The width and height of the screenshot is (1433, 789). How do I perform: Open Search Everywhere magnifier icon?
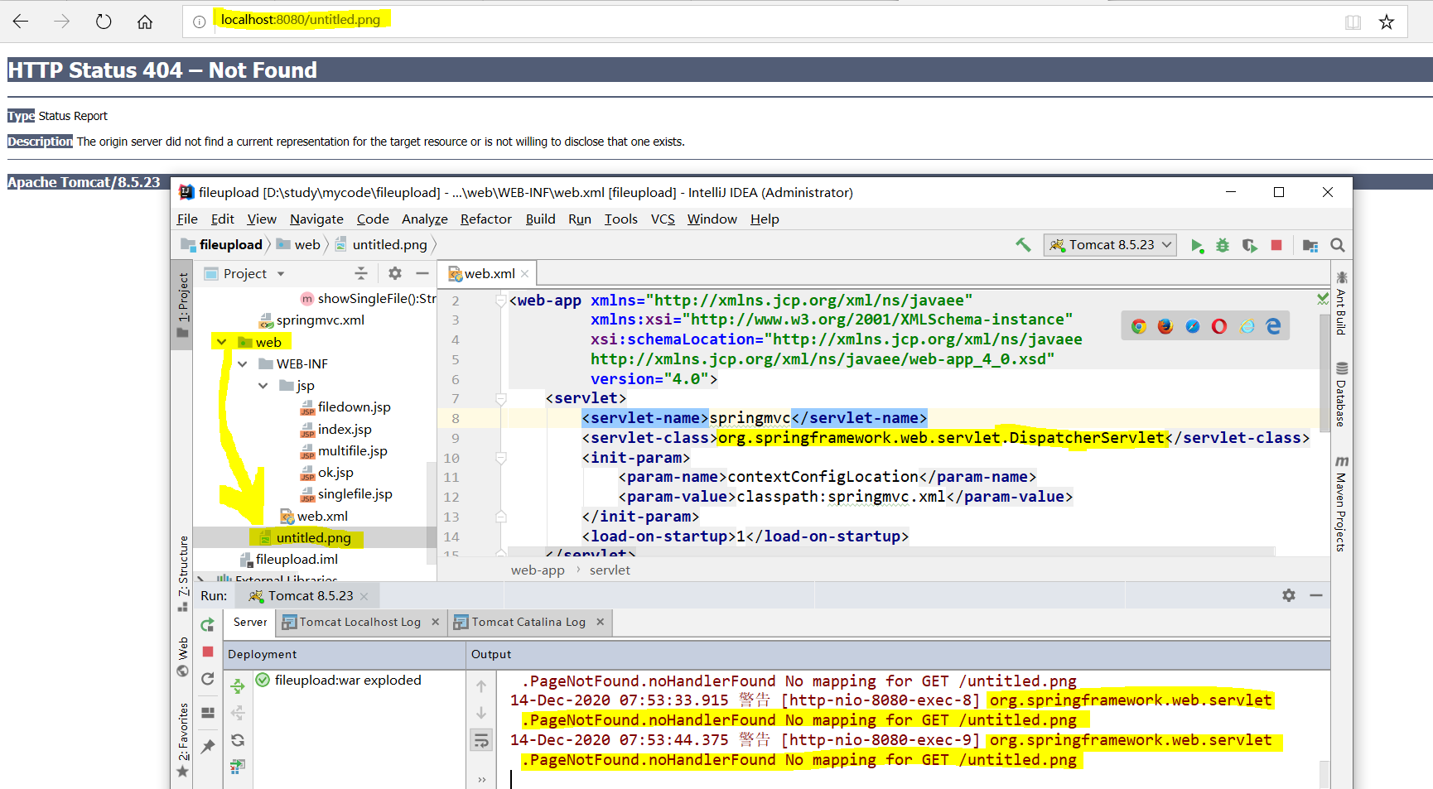(x=1337, y=245)
